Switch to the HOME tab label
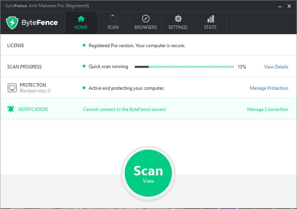The height and width of the screenshot is (209, 297). (x=81, y=27)
